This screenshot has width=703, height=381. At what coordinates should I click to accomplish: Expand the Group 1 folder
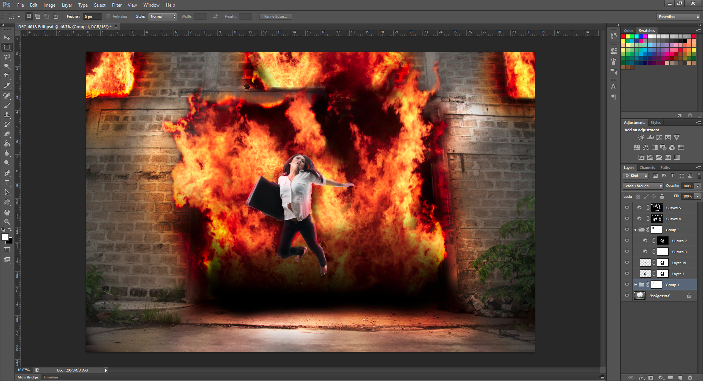pos(635,285)
